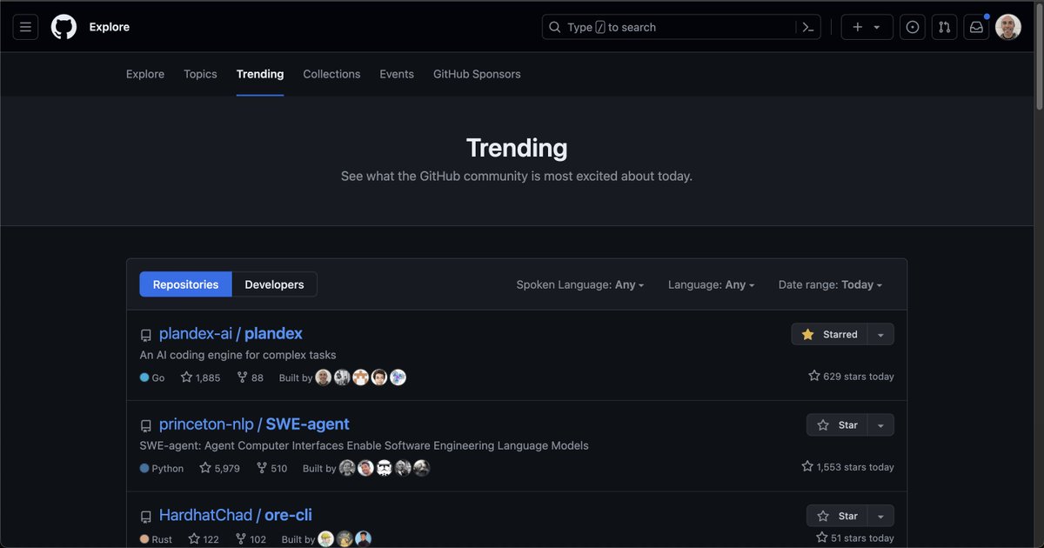Open the Events tab
The image size is (1044, 548).
click(397, 74)
